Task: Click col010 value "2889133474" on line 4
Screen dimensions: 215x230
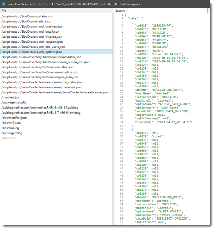Action: 161,26
